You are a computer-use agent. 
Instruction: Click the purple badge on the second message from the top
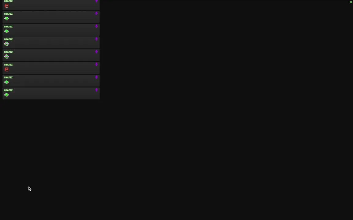click(x=96, y=13)
